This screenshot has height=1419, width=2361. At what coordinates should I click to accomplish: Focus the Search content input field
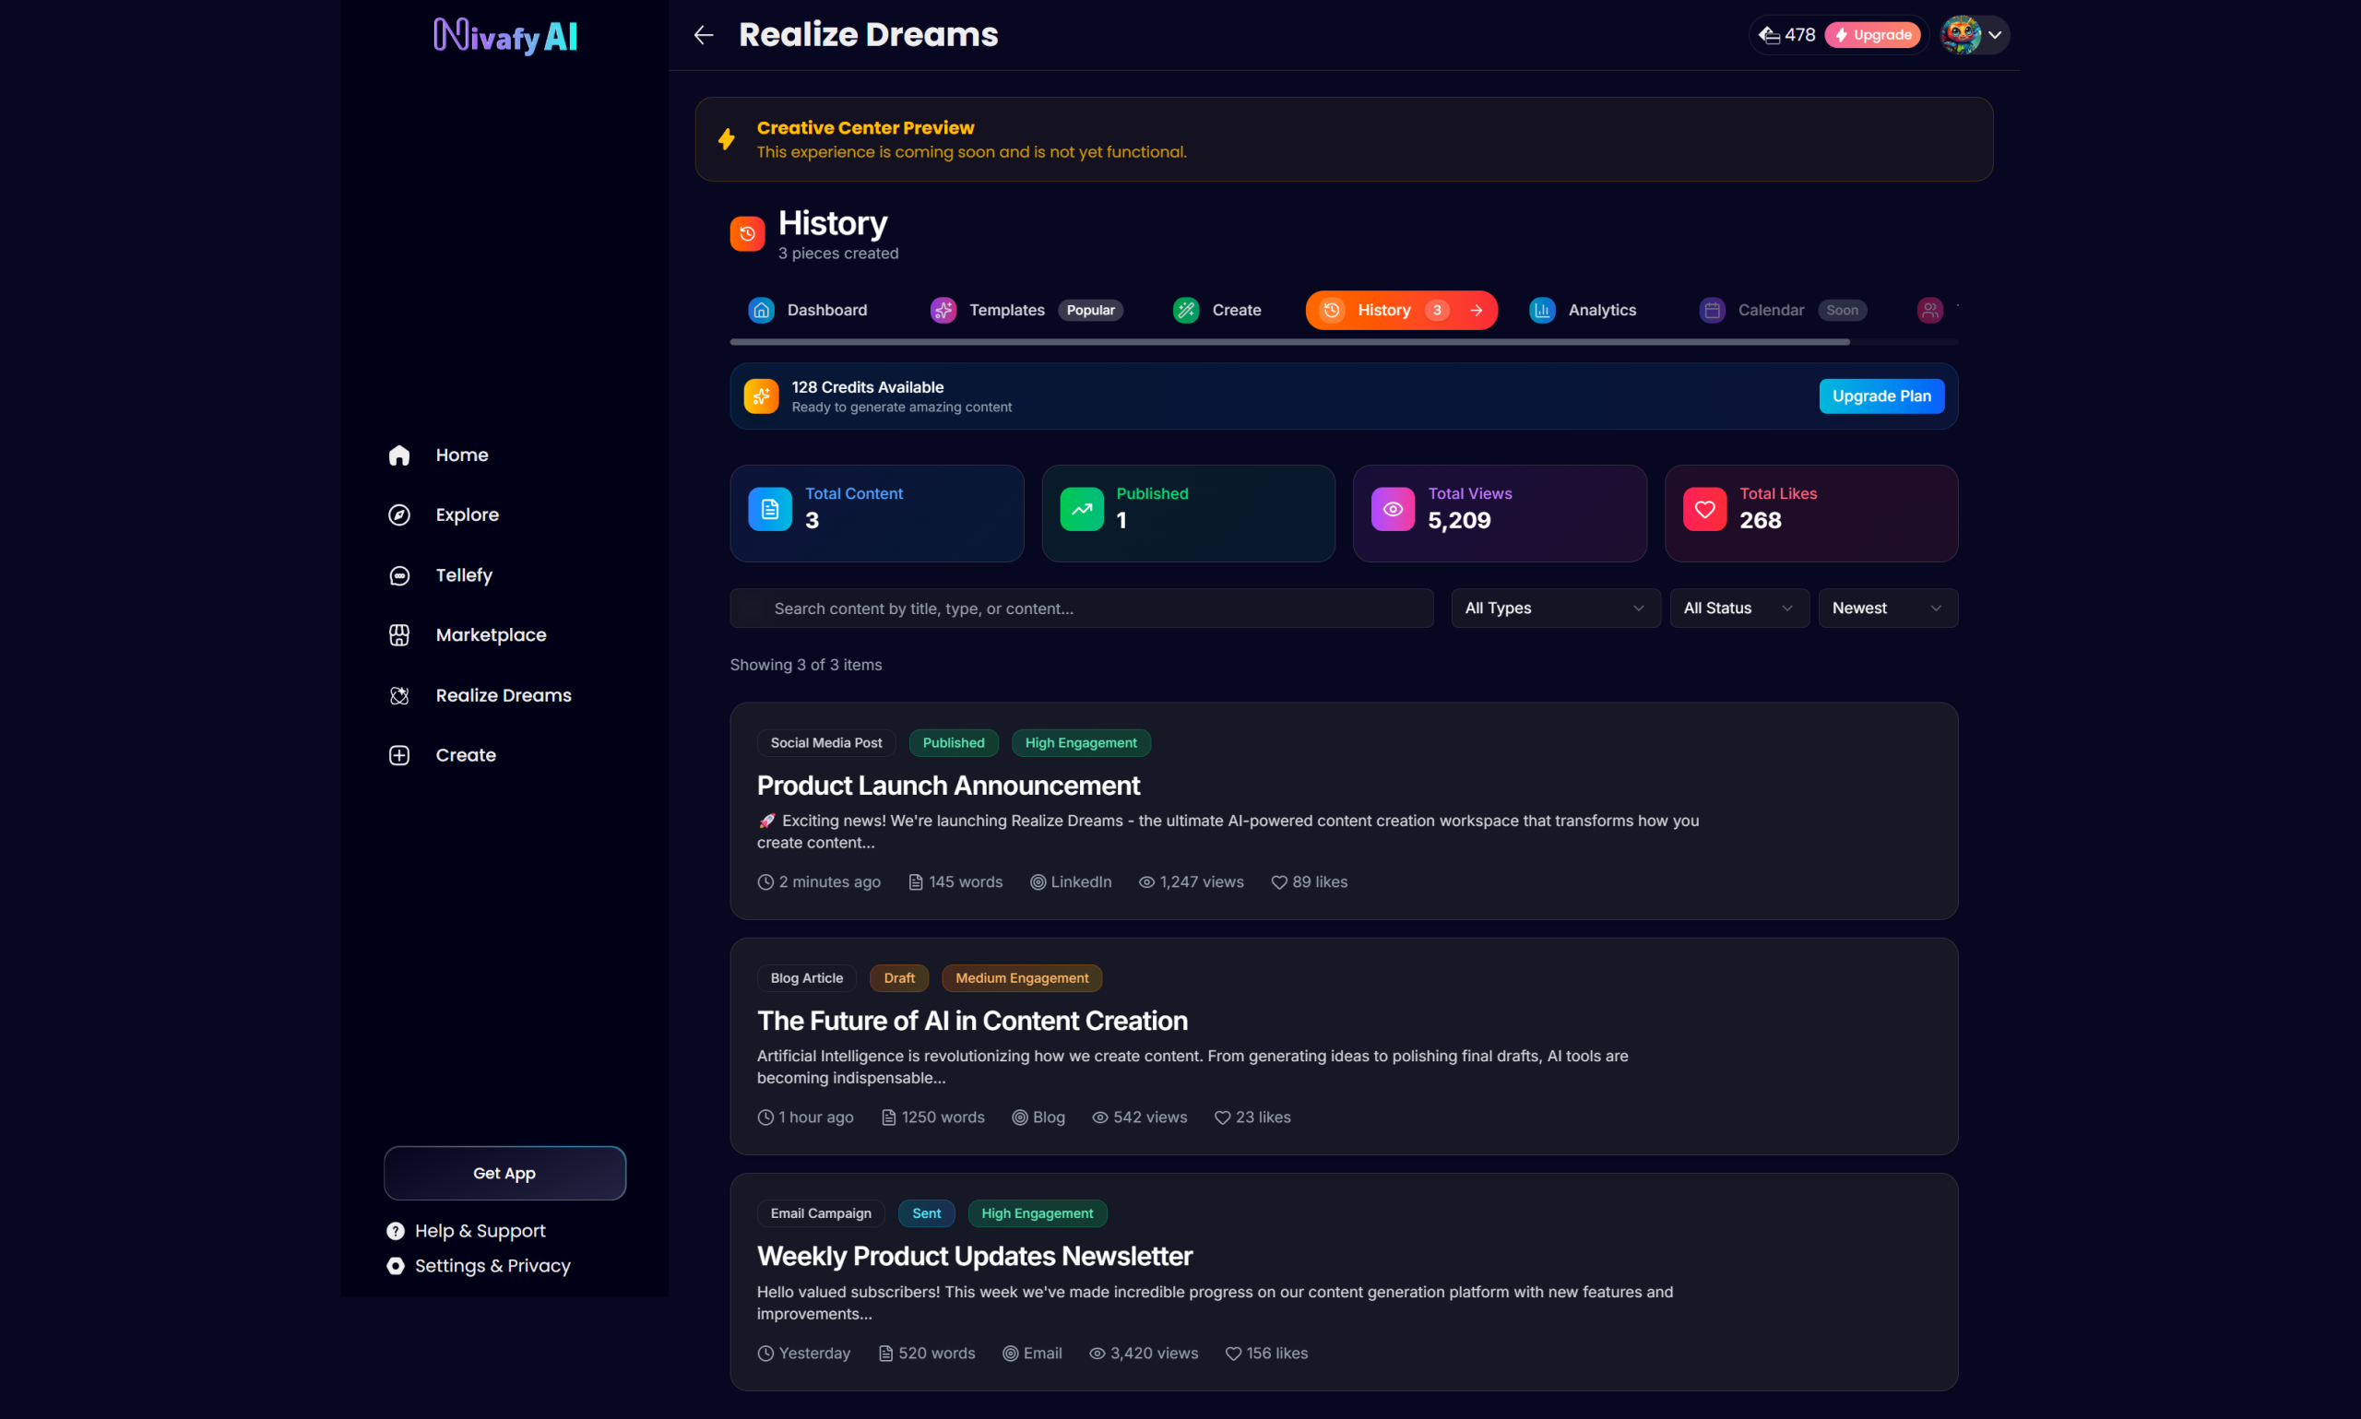(1081, 609)
